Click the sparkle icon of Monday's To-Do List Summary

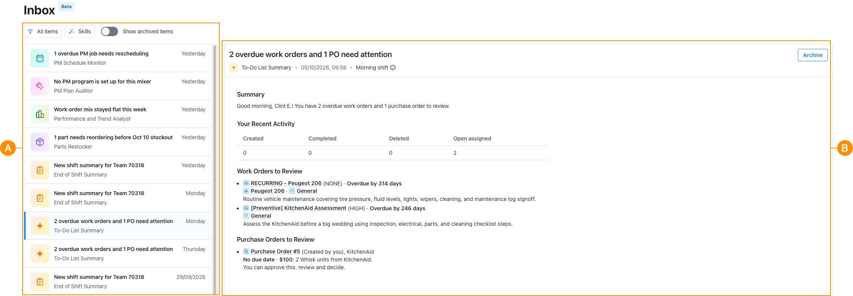click(x=40, y=226)
